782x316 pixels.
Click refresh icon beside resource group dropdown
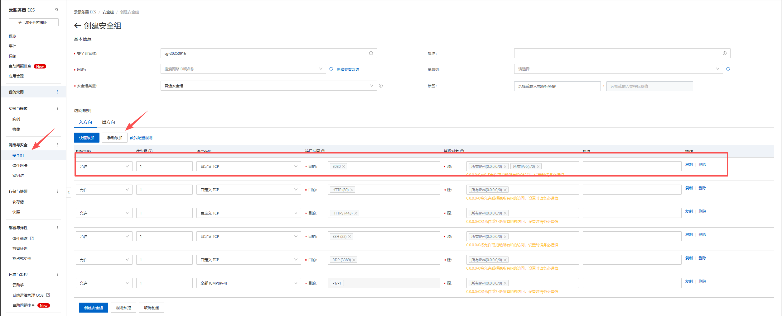(x=728, y=69)
